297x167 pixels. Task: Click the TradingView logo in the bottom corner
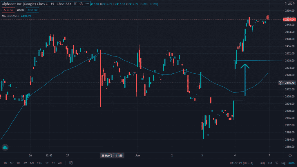5,148
